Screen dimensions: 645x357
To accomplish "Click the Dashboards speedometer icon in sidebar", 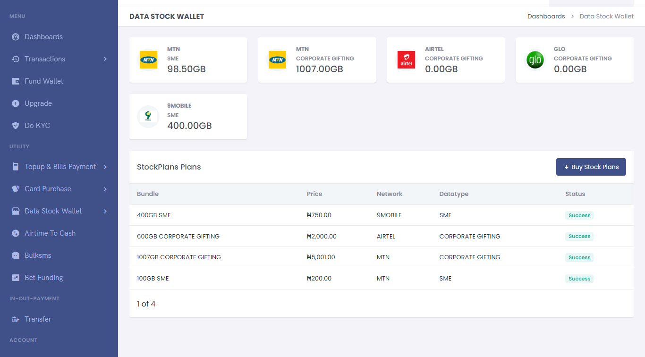I will (16, 37).
